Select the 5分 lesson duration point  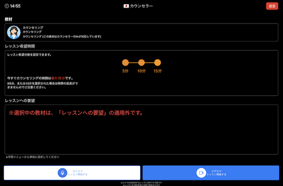pos(125,63)
